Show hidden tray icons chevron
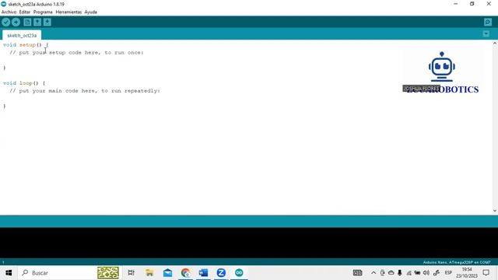Viewport: 498px width, 280px height. point(373,273)
